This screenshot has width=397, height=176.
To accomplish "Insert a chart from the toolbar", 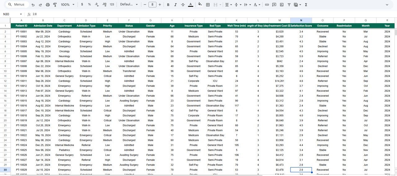I will coord(282,5).
